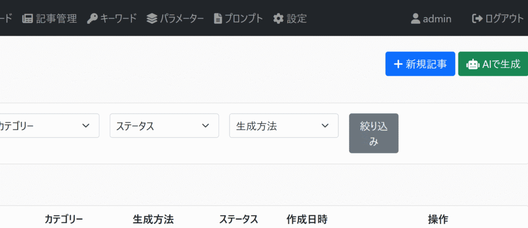Click the 生成方法 table column header
528x228 pixels.
coord(153,219)
